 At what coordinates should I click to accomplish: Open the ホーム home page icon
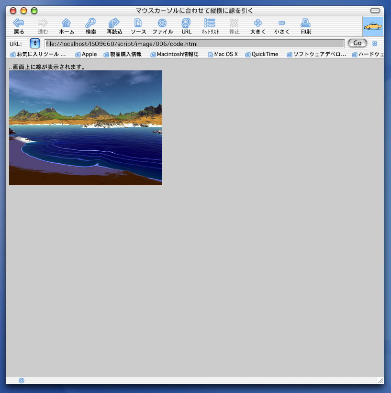[x=67, y=26]
